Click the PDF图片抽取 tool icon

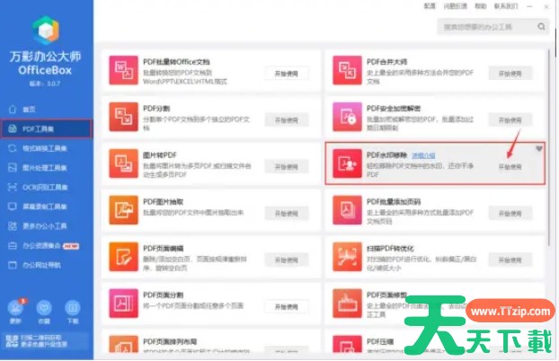[x=123, y=210]
